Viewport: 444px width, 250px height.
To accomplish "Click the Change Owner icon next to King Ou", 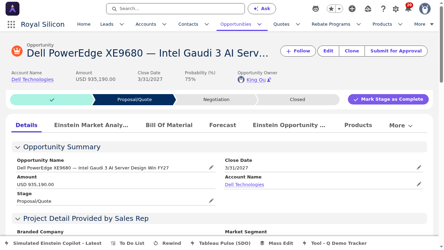I will pyautogui.click(x=269, y=80).
